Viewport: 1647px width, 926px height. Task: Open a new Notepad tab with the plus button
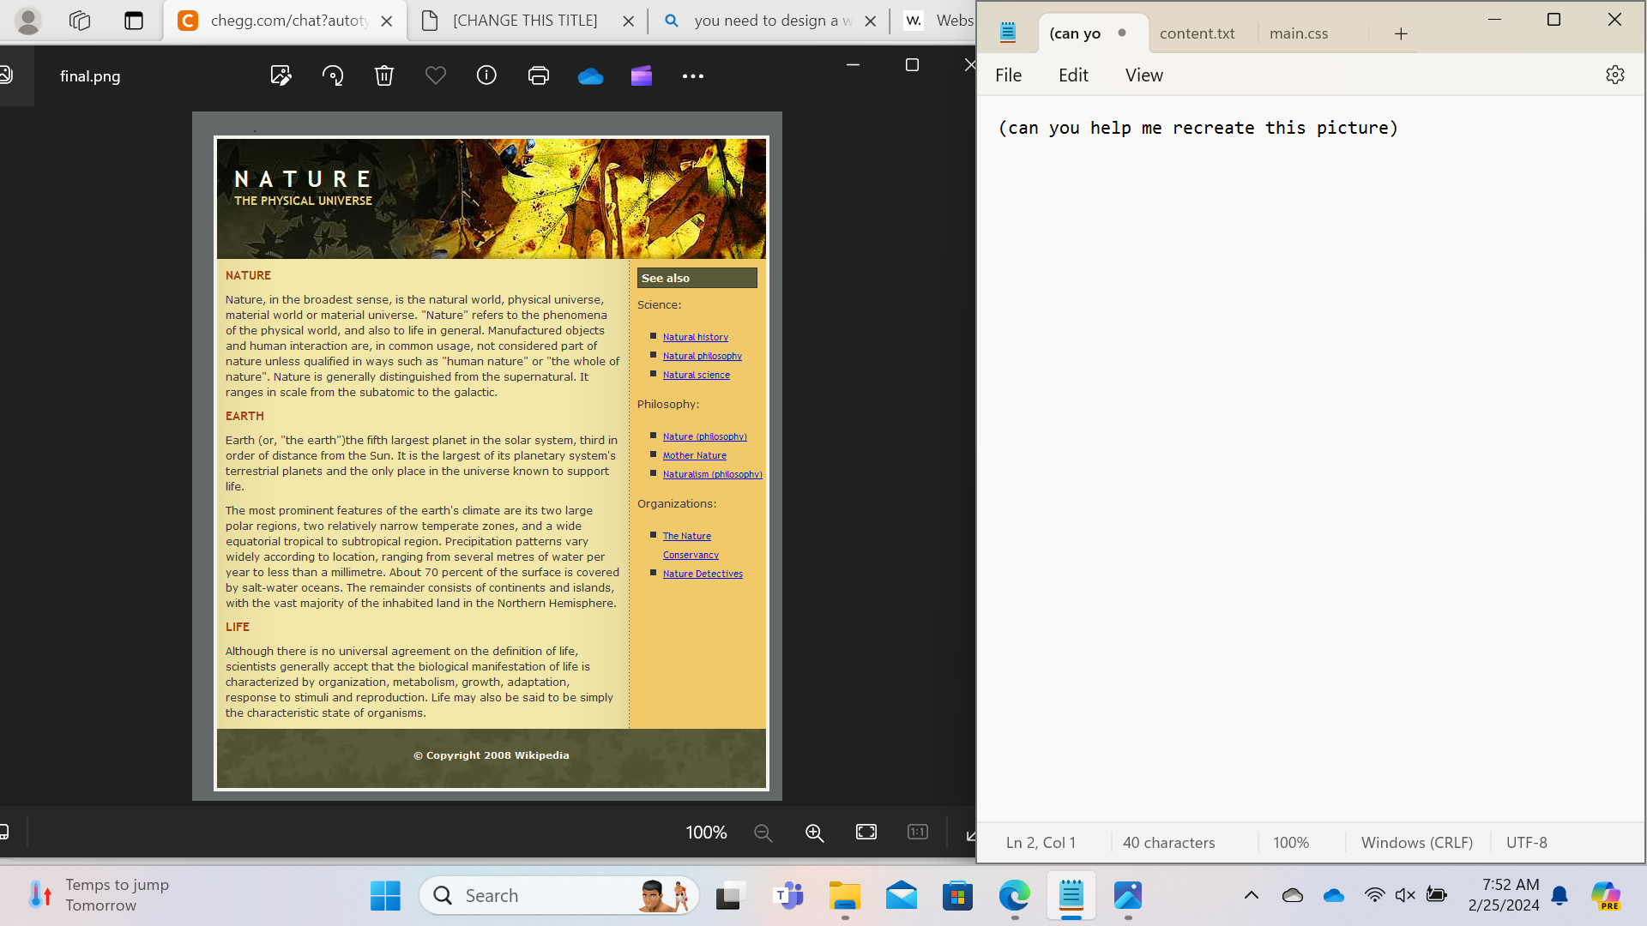(x=1401, y=33)
